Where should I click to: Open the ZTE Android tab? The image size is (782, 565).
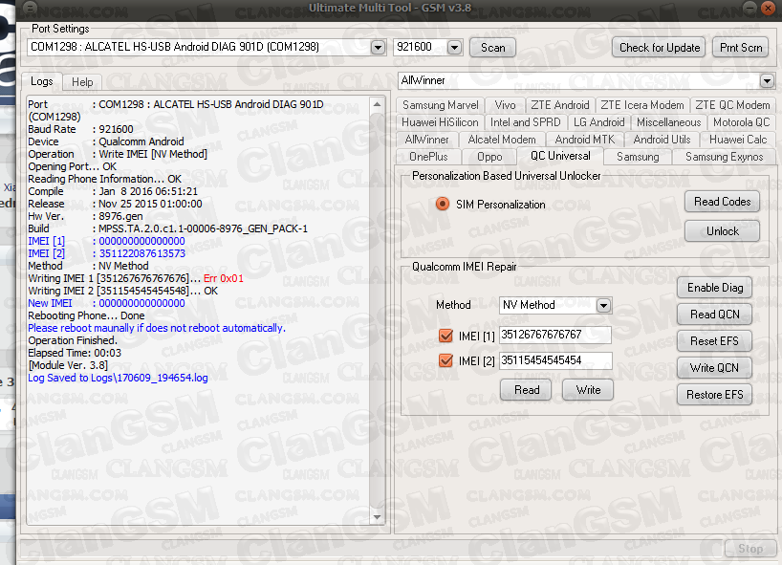pos(559,105)
